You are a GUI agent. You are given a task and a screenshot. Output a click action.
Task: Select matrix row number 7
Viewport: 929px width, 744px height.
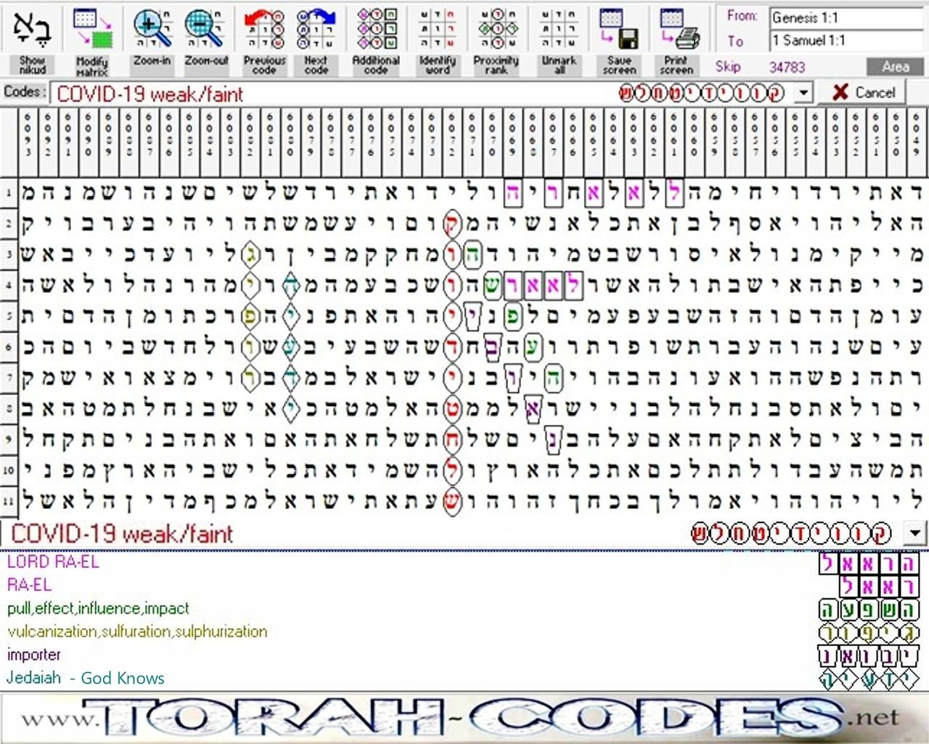(9, 378)
